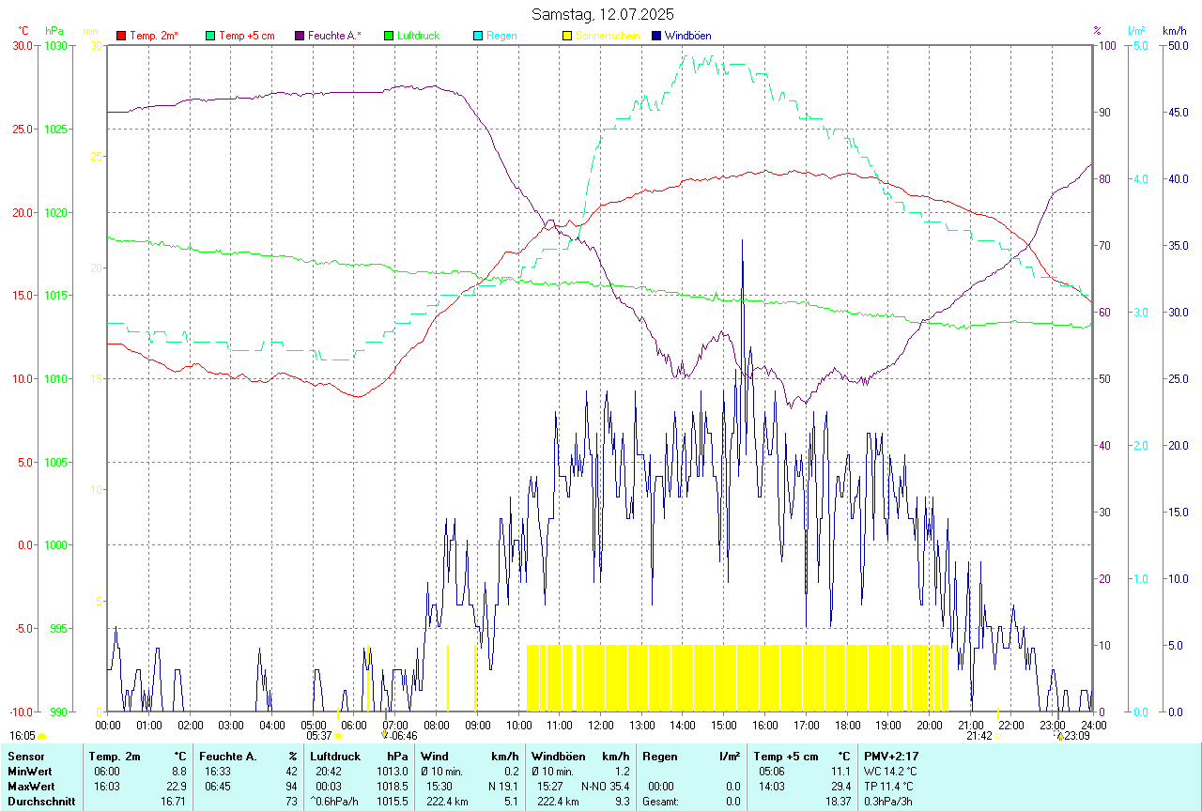Click the sunrise icon next to 05:37
The width and height of the screenshot is (1202, 811).
click(338, 736)
